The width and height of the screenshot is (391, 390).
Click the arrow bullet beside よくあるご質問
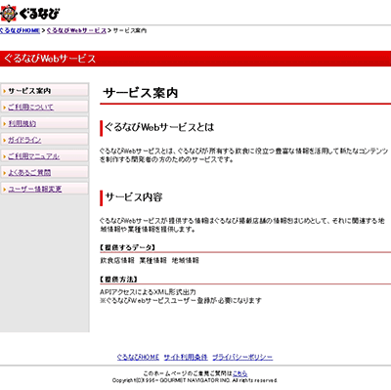[x=5, y=173]
